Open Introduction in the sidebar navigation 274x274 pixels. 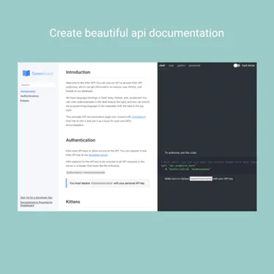click(x=28, y=92)
